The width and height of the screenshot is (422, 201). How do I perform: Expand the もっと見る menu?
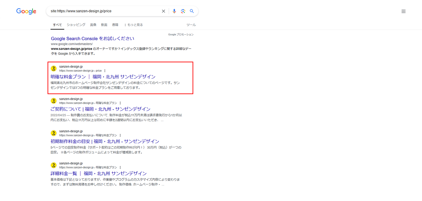[x=133, y=25]
